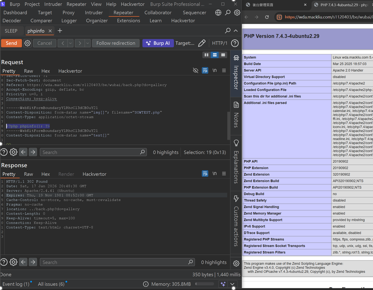Toggle request non-printable characters display
The width and height of the screenshot is (373, 290).
point(214,70)
